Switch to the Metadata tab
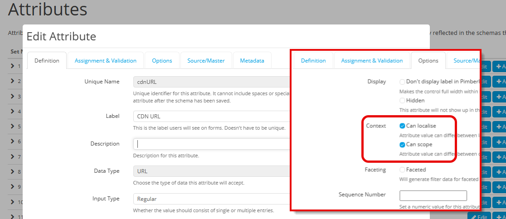 coord(252,61)
